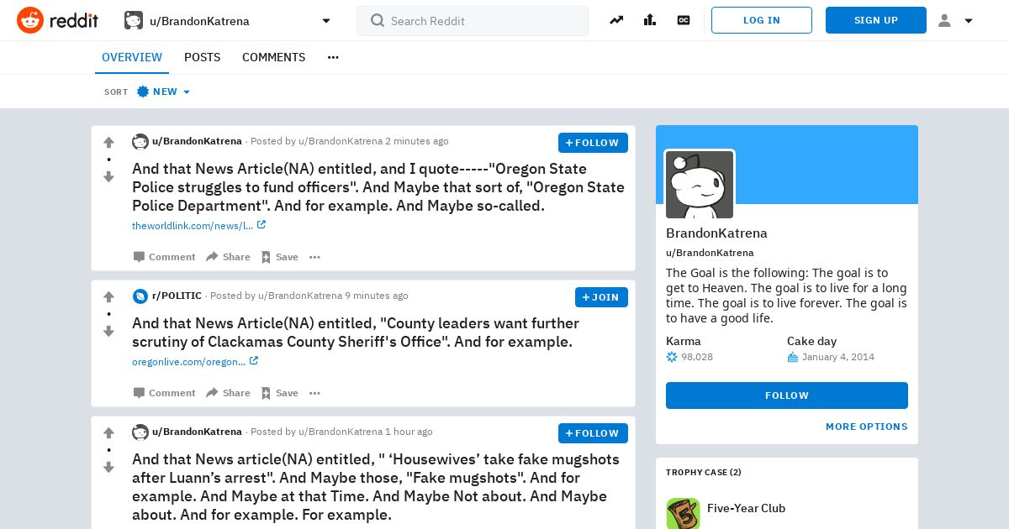Open the All bar chart icon

650,20
